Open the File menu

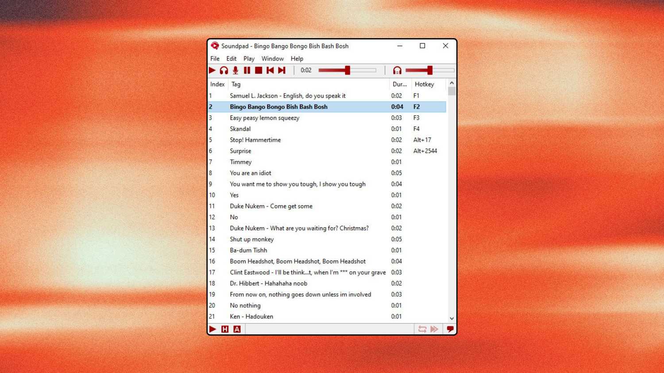point(214,58)
